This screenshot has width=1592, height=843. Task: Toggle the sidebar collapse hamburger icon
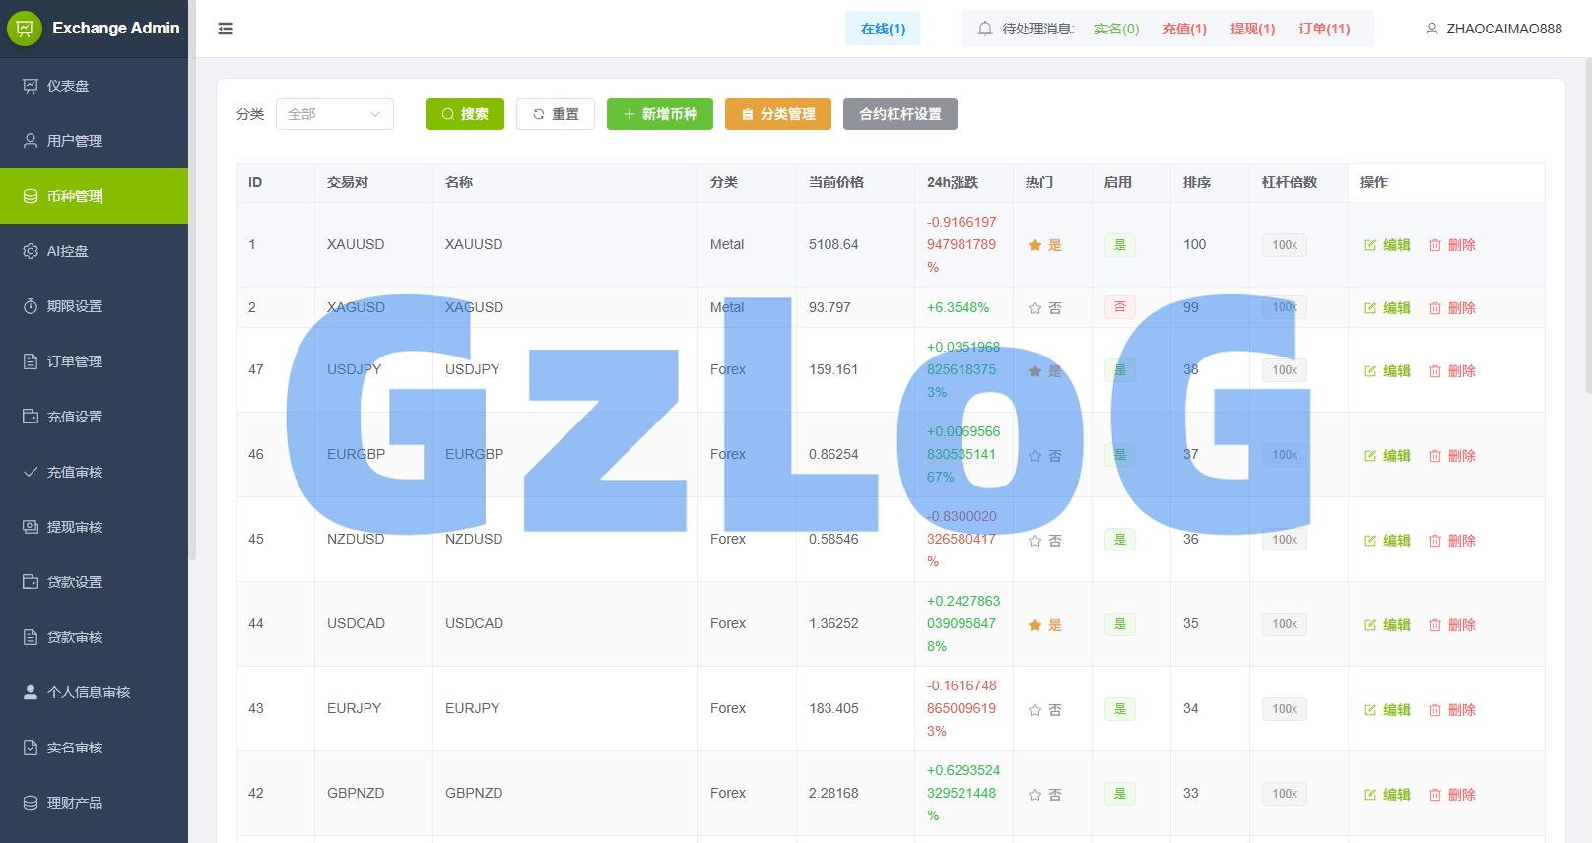click(x=226, y=29)
